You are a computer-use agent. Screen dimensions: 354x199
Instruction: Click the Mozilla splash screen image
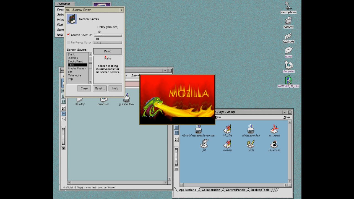click(177, 100)
